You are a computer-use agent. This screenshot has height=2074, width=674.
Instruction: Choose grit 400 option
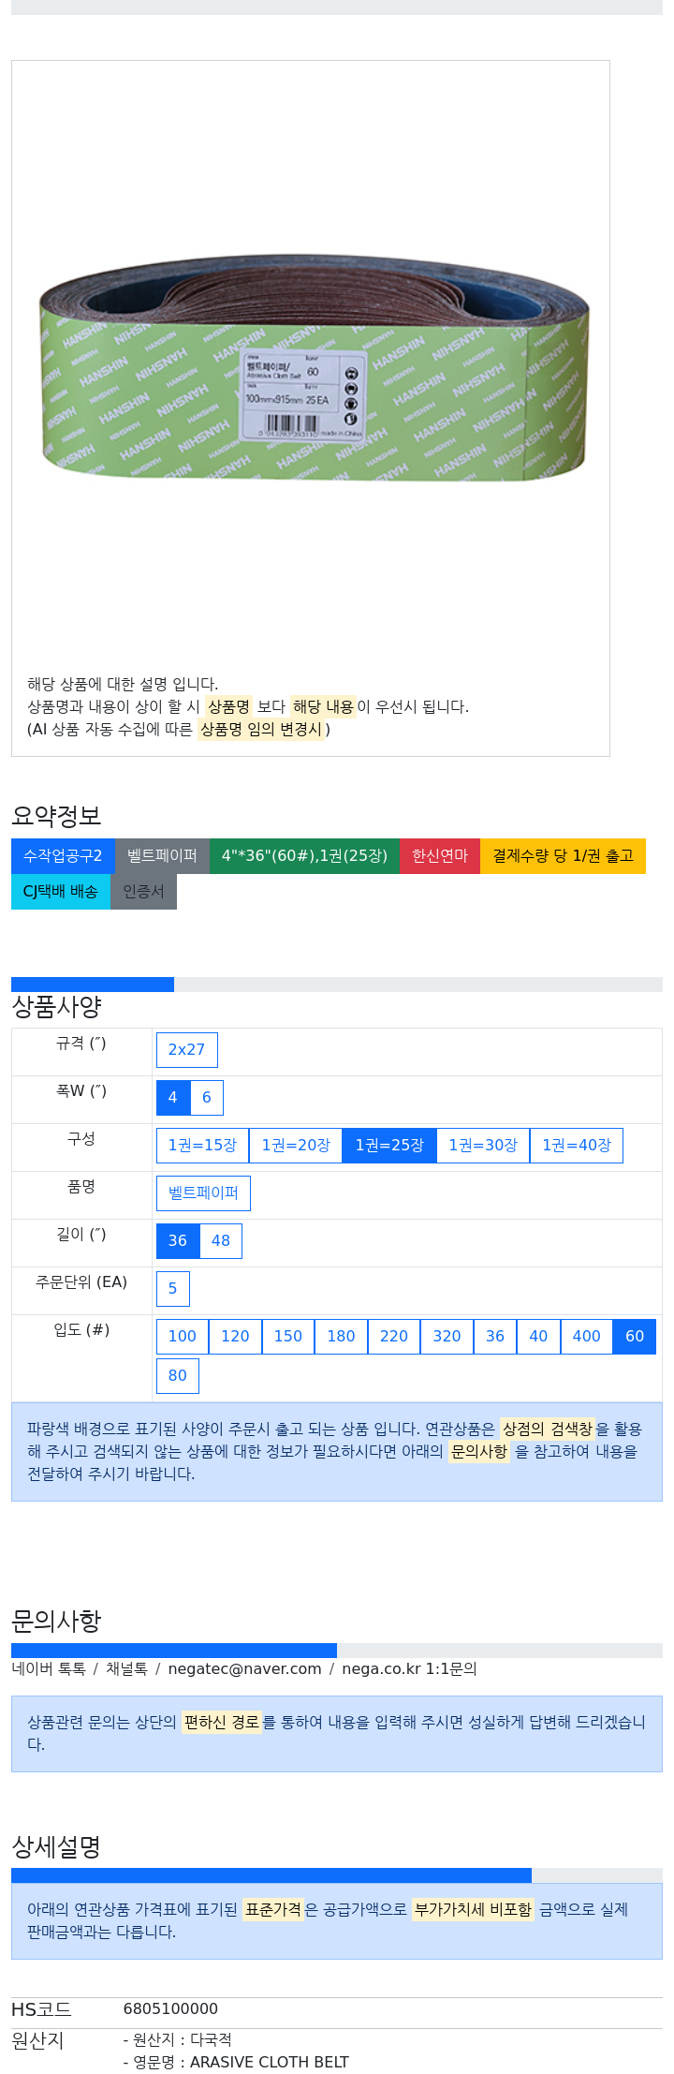(586, 1337)
